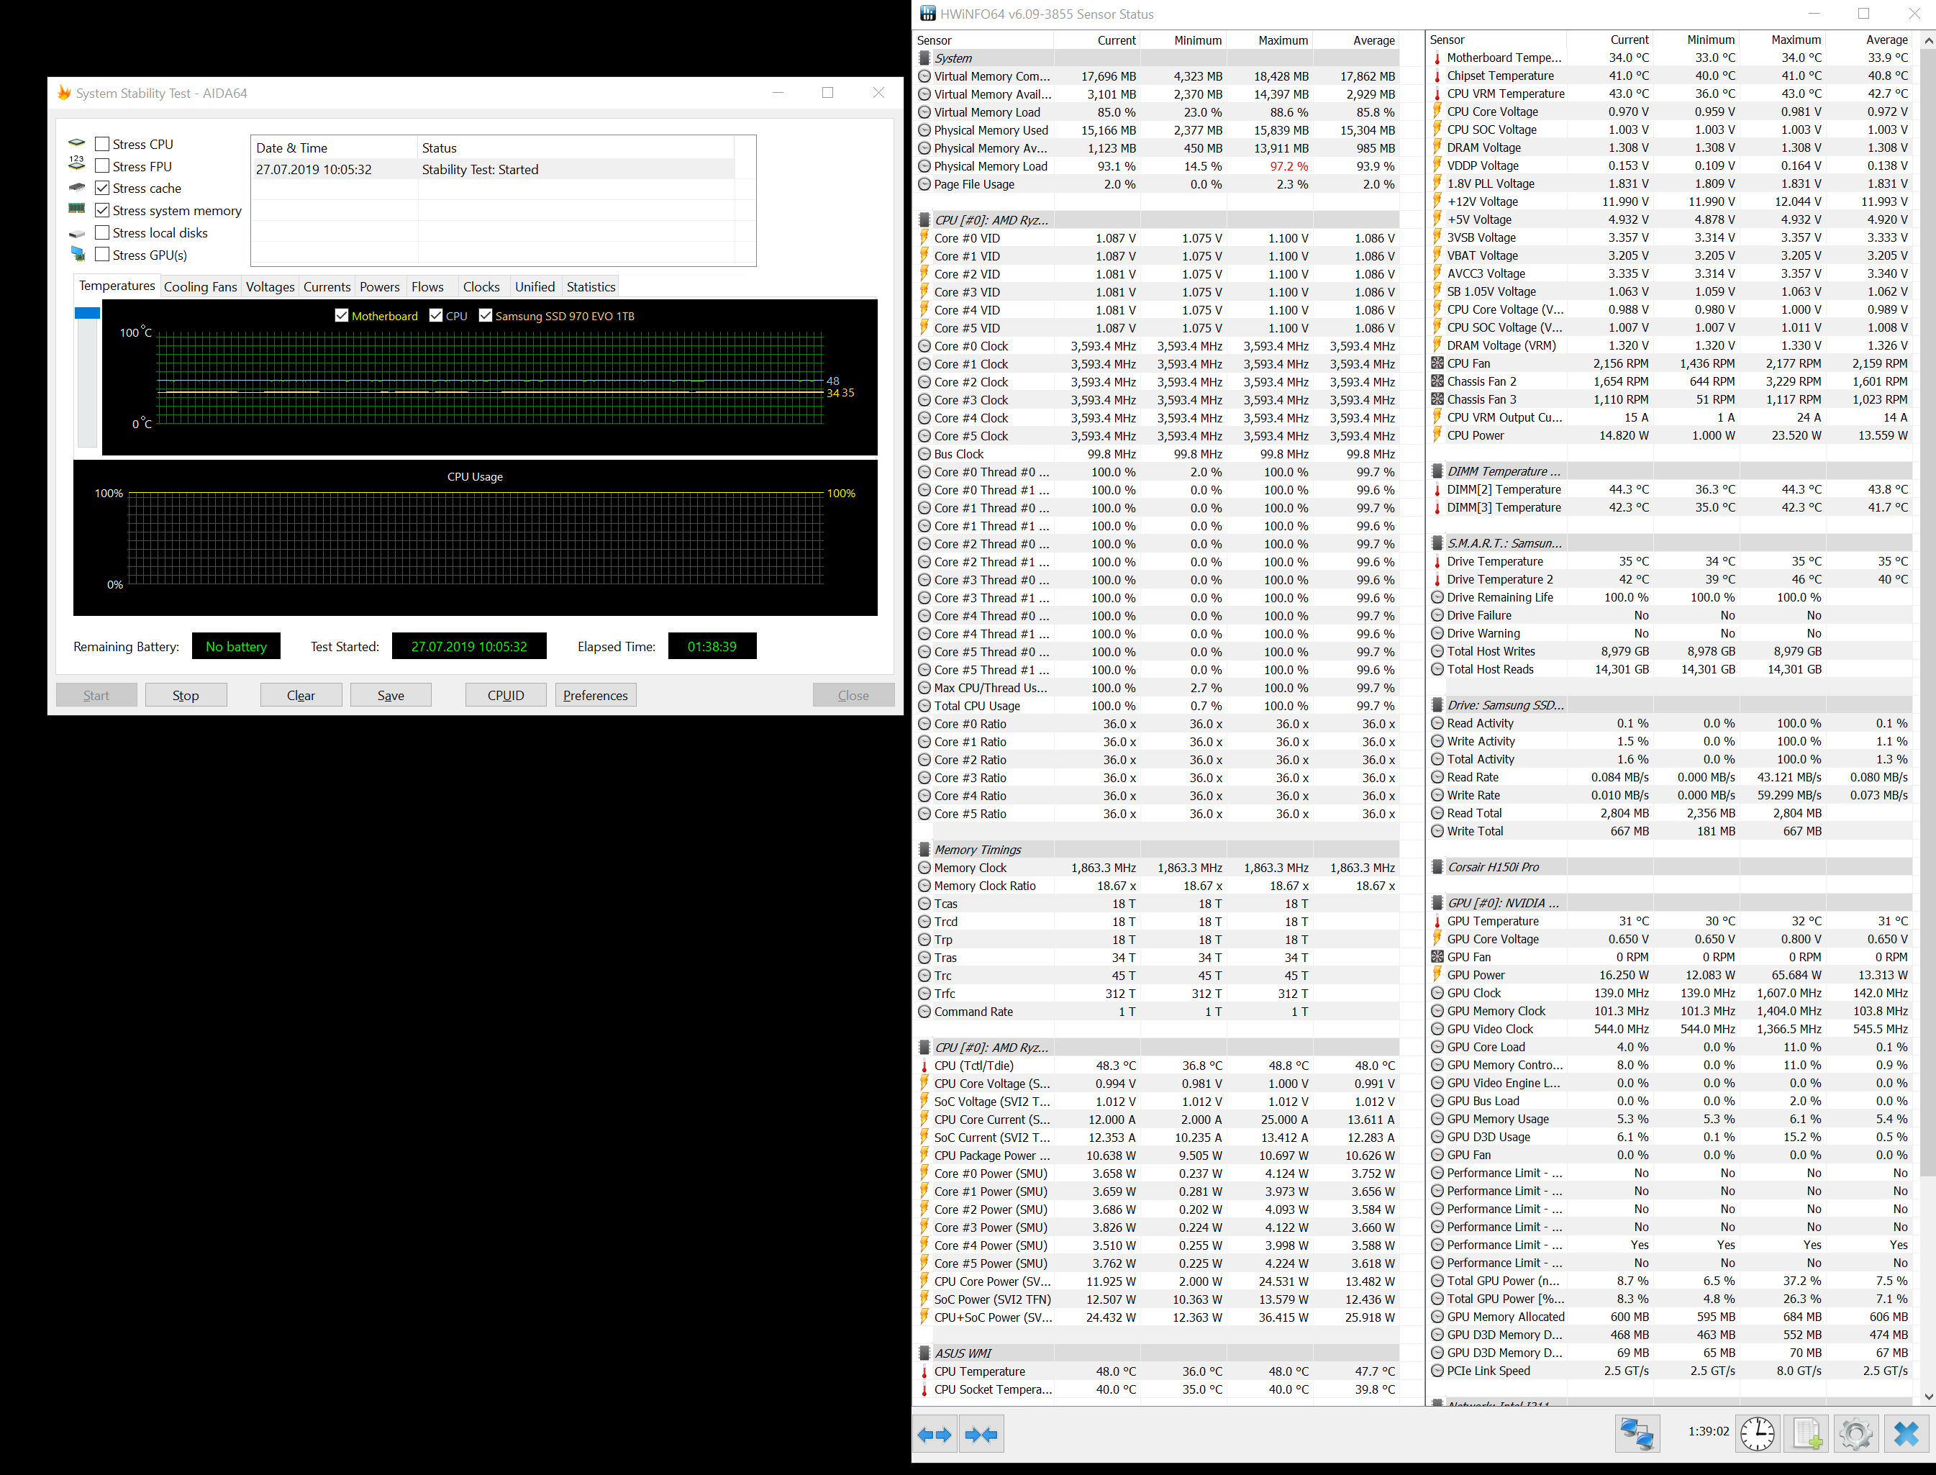Open the Statistics tab
Image resolution: width=1936 pixels, height=1475 pixels.
[x=590, y=287]
